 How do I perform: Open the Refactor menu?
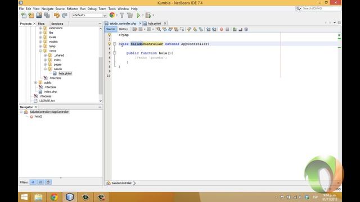73,9
